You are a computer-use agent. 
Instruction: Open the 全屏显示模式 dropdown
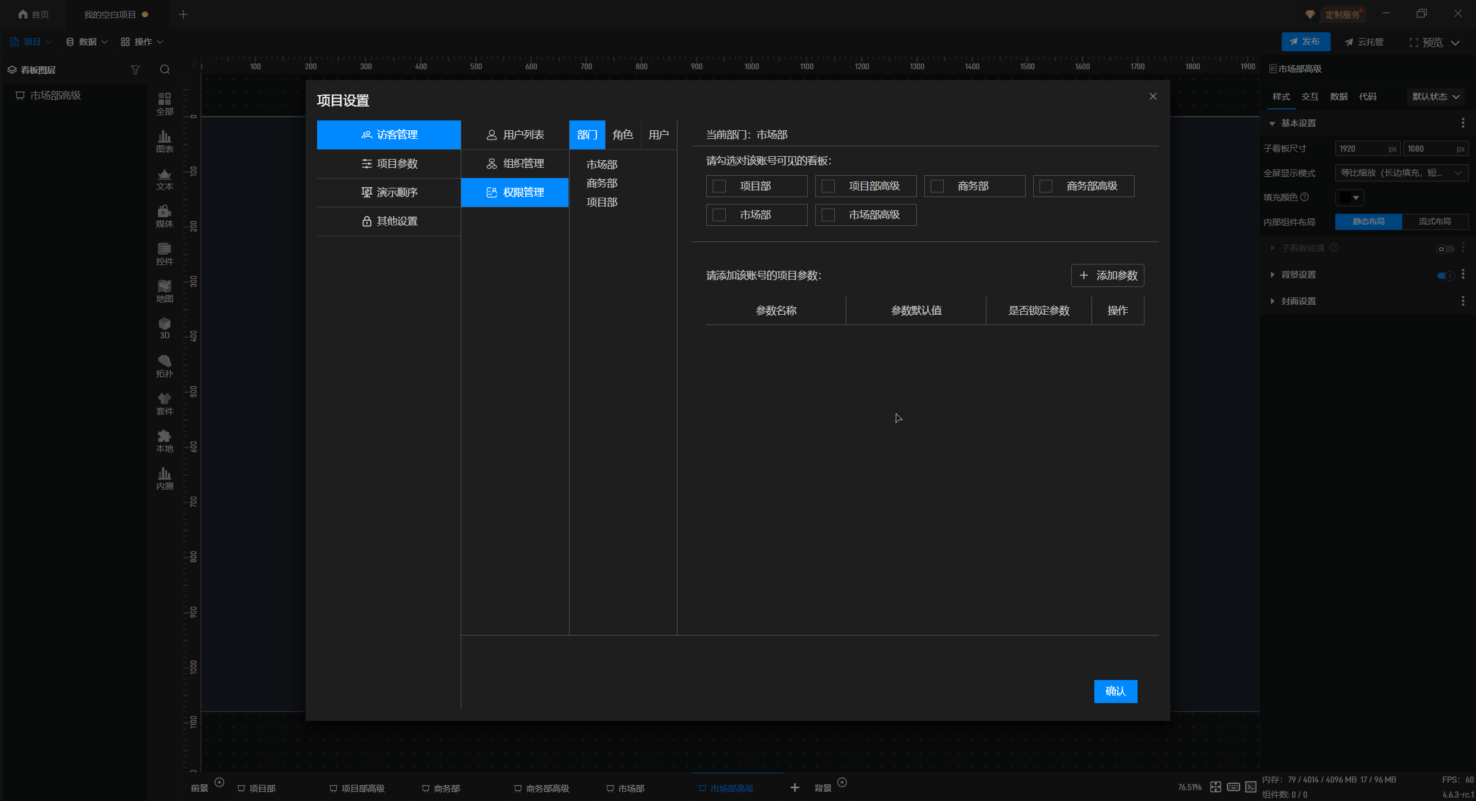coord(1401,173)
